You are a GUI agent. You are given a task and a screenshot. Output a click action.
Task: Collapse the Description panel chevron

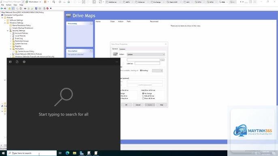tap(91, 51)
